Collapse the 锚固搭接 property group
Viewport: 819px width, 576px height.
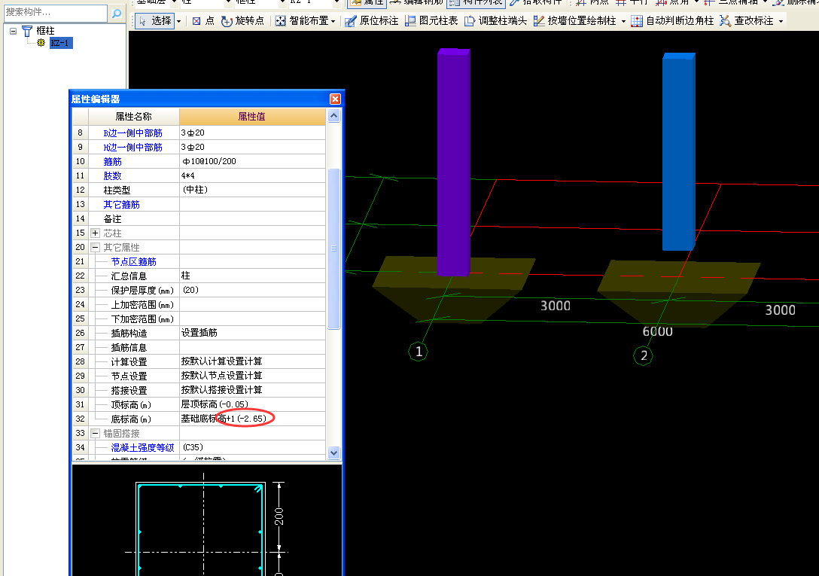95,433
